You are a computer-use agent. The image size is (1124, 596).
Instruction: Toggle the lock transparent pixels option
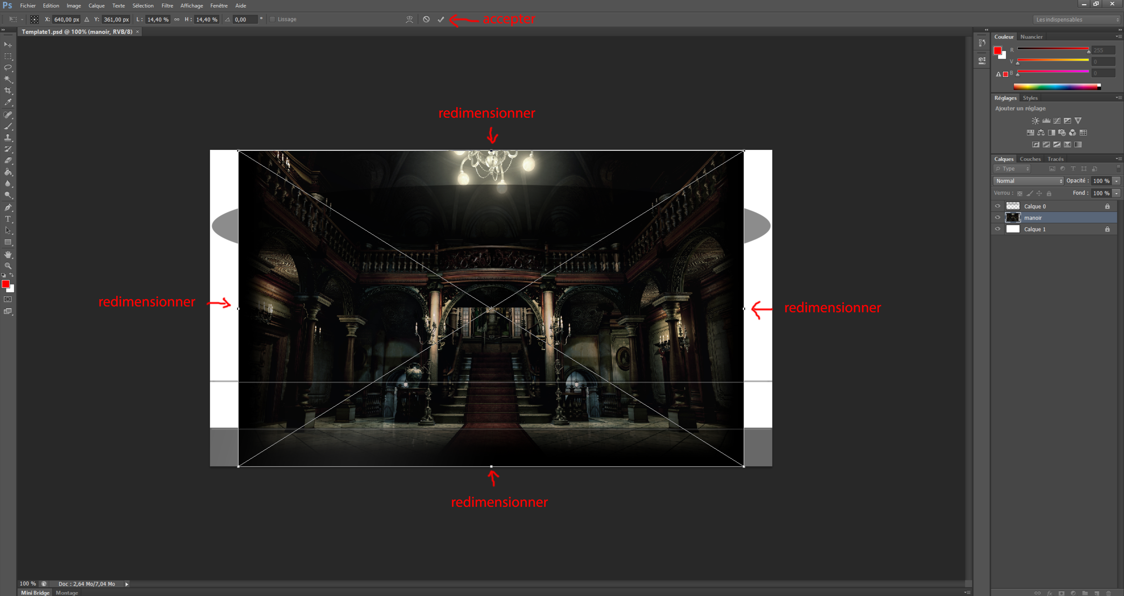1020,193
